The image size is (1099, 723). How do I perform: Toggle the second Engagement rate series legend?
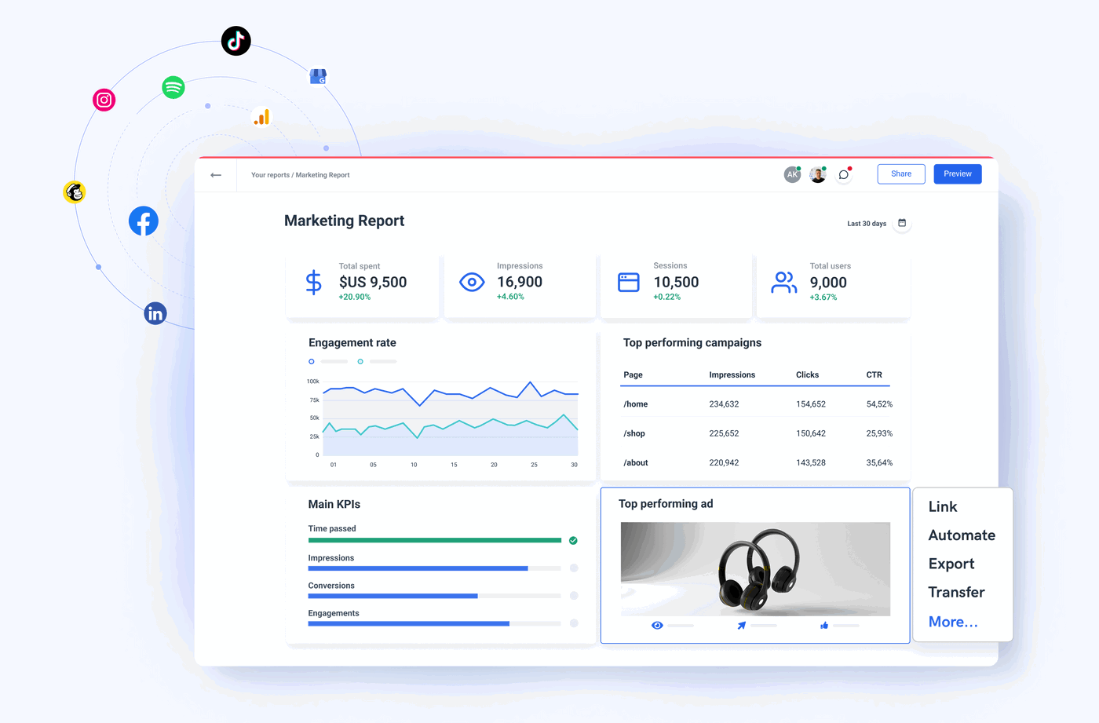pos(360,361)
